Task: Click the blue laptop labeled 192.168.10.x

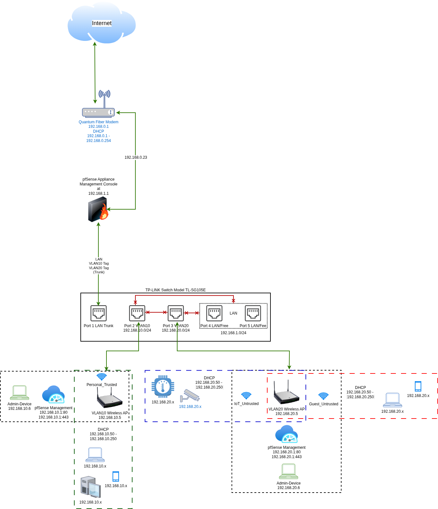Action: [x=95, y=455]
